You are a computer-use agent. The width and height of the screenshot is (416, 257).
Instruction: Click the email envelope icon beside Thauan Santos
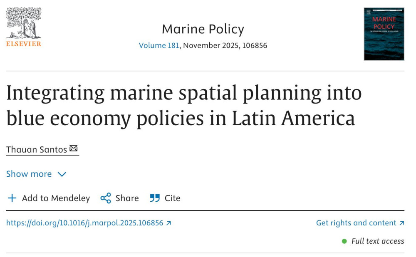pos(74,148)
